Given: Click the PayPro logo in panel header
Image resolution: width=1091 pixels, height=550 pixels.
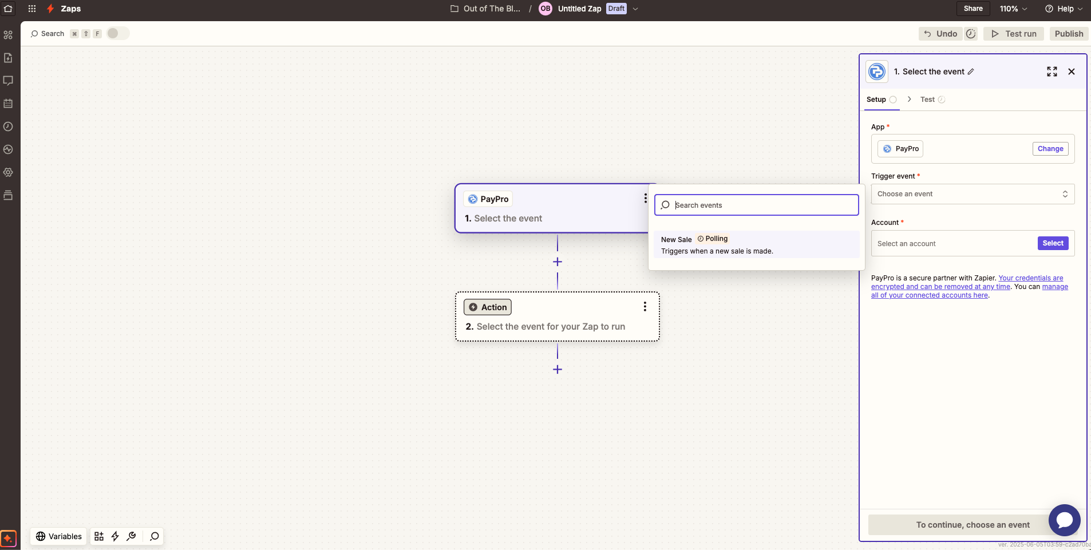Looking at the screenshot, I should (x=877, y=72).
